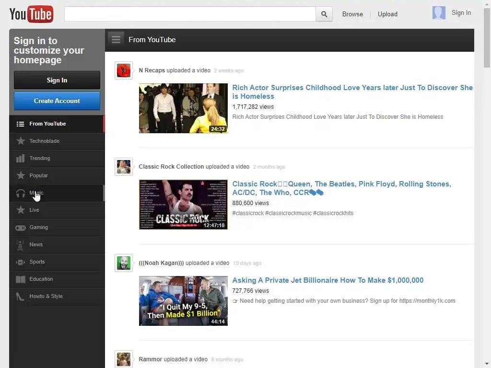This screenshot has height=368, width=491.
Task: Open the Popular category
Action: [x=57, y=175]
